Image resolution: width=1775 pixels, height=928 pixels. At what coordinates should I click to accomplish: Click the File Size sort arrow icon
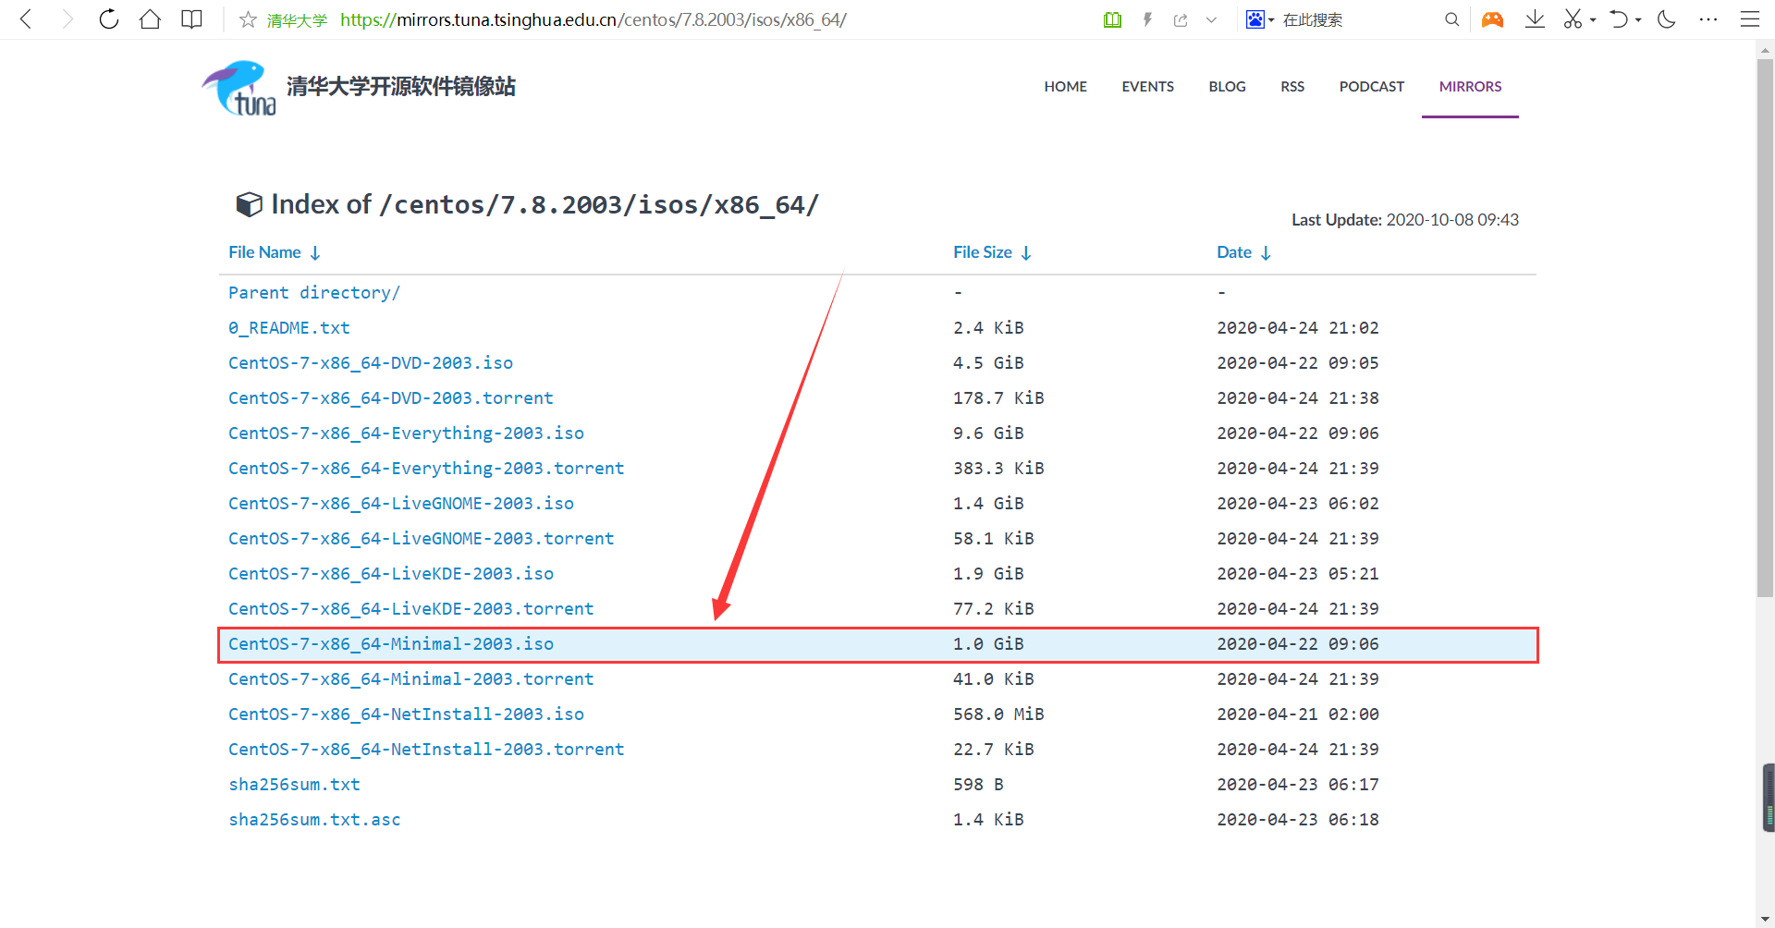tap(1026, 253)
